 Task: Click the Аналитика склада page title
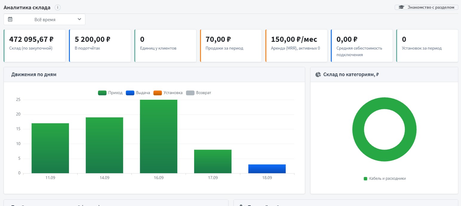pyautogui.click(x=27, y=7)
